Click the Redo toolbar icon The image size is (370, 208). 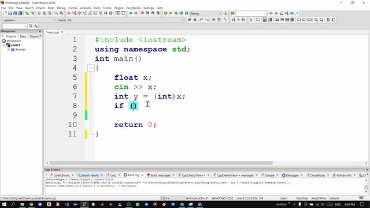(32, 13)
